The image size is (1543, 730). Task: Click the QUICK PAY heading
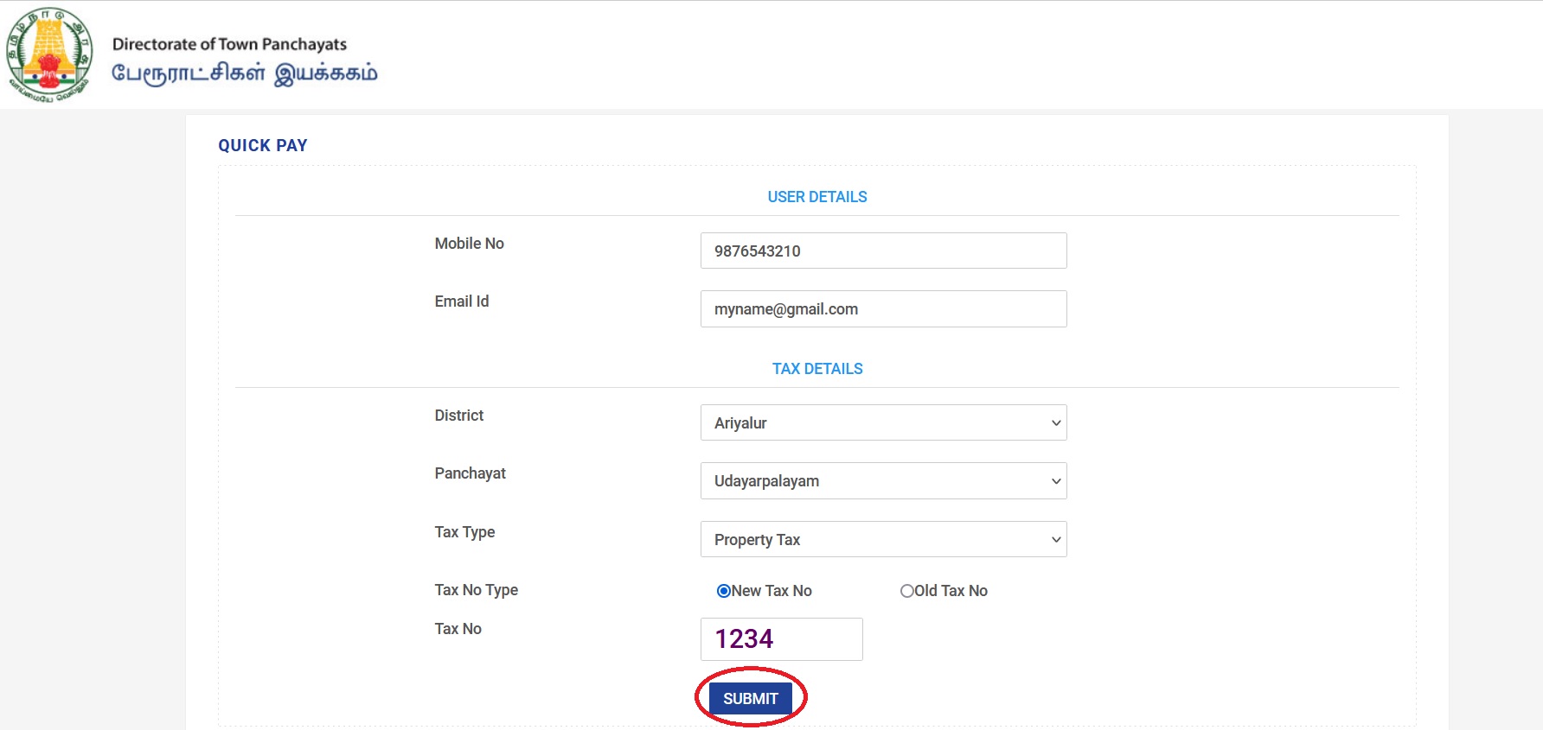263,145
